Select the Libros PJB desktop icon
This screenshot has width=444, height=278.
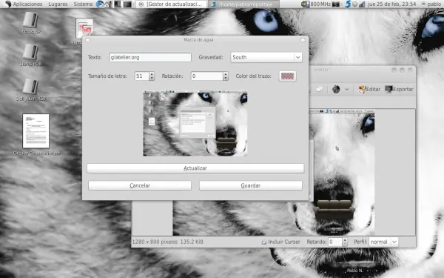coord(31,55)
